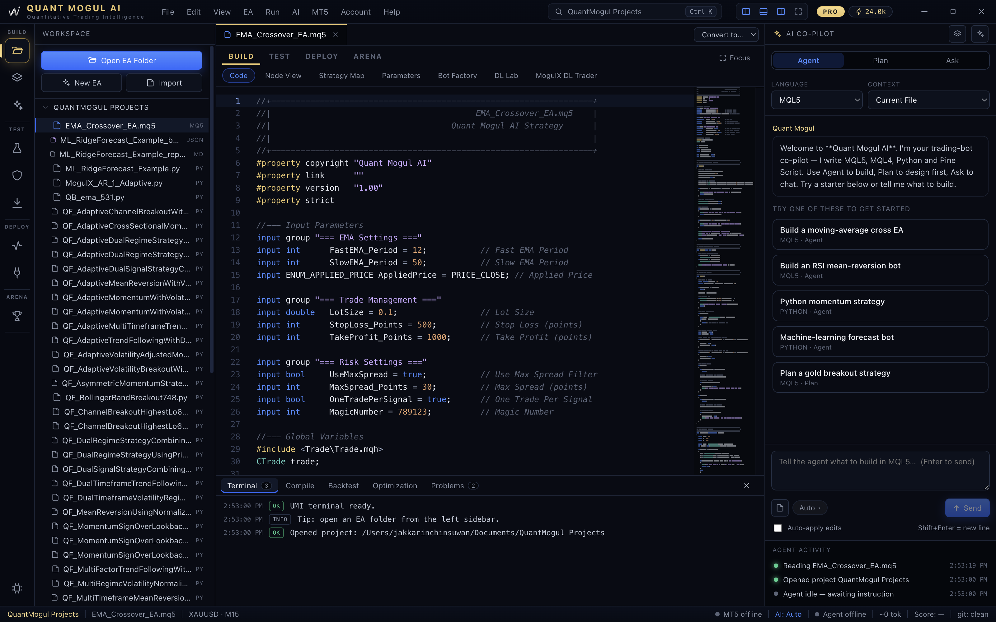The image size is (996, 622).
Task: Open the pulse activity icon under Deploy
Action: 17,246
